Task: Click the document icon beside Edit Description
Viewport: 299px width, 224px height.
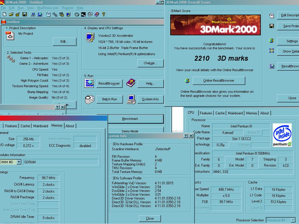Action: tap(272, 16)
